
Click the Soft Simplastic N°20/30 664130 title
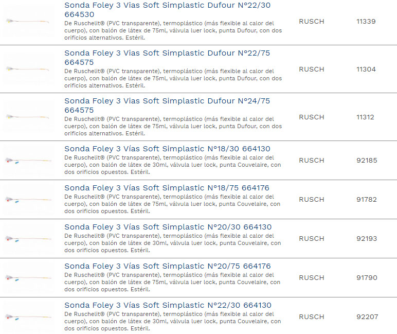(x=168, y=227)
